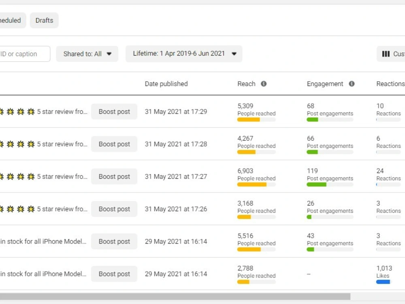Click the 24 Reactions value

pyautogui.click(x=380, y=171)
